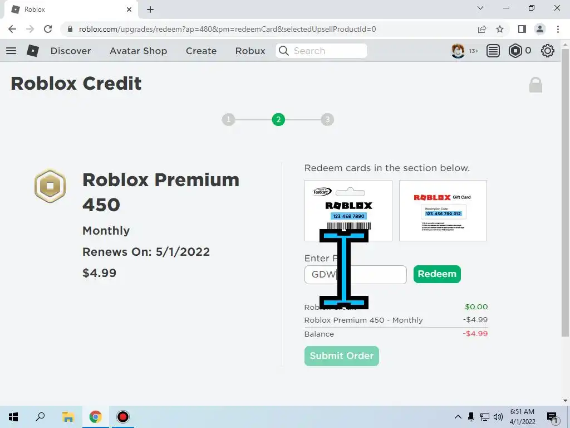
Task: Open the Robux balance icon
Action: click(515, 51)
